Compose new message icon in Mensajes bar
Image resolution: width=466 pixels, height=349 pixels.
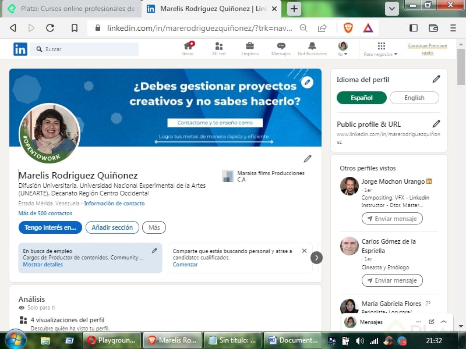click(431, 322)
